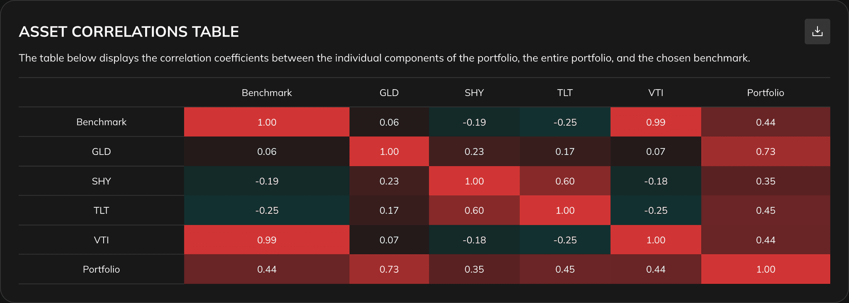The height and width of the screenshot is (303, 849).
Task: Select the Benchmark row label
Action: point(101,122)
